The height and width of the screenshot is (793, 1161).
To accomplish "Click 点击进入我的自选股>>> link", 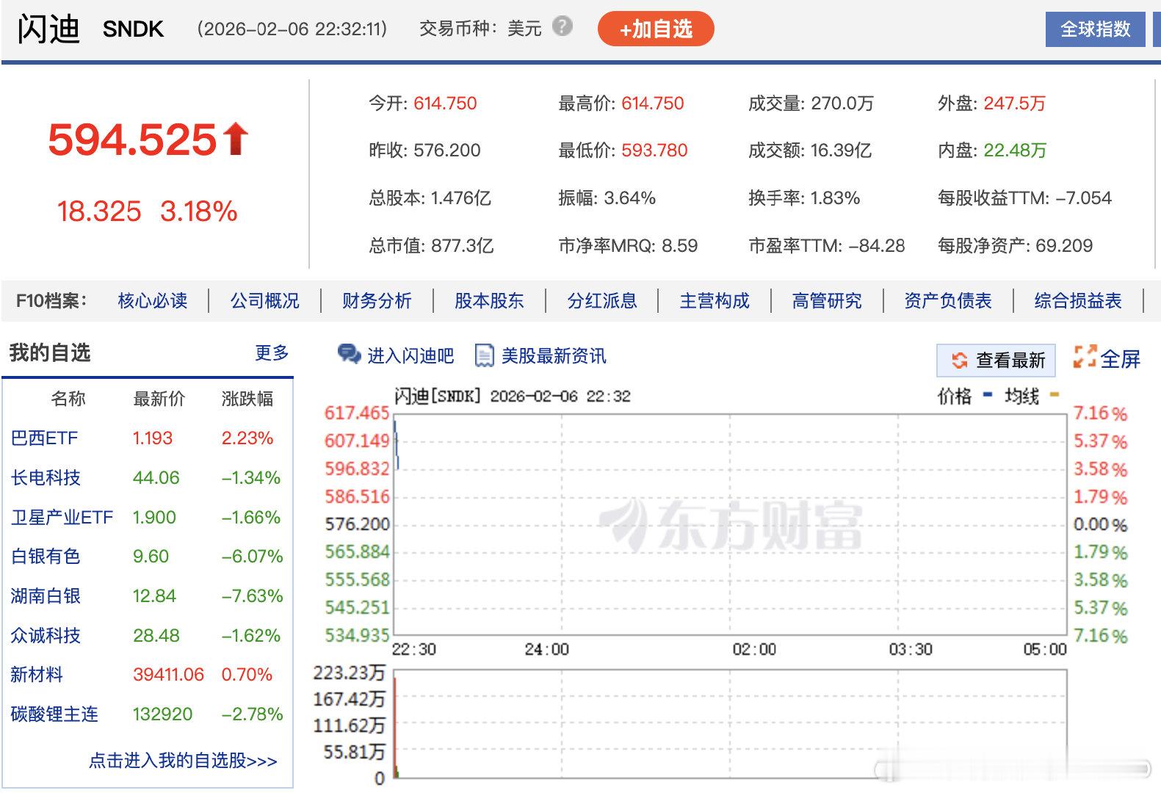I will pos(183,761).
